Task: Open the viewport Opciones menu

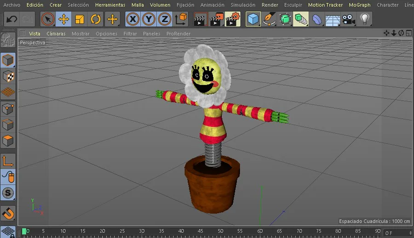Action: click(x=106, y=34)
